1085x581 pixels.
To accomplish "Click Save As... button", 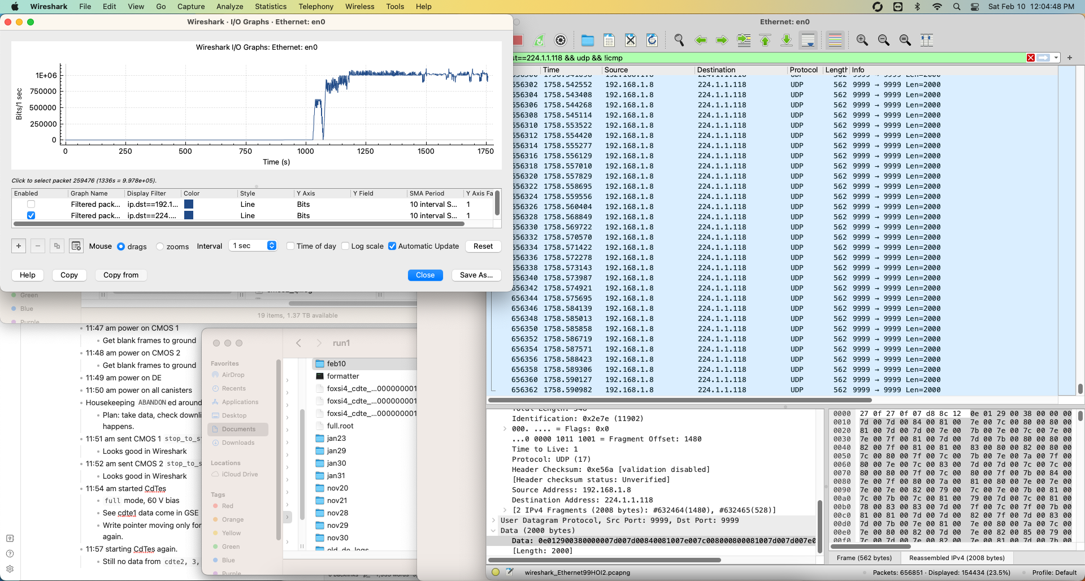I will point(476,275).
